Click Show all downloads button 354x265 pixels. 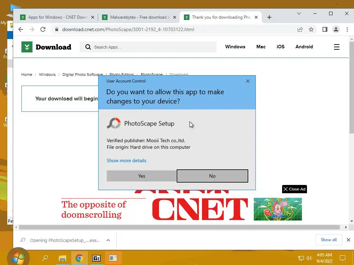pos(328,240)
